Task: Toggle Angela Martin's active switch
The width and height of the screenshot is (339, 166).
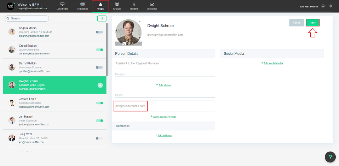Action: (x=99, y=32)
